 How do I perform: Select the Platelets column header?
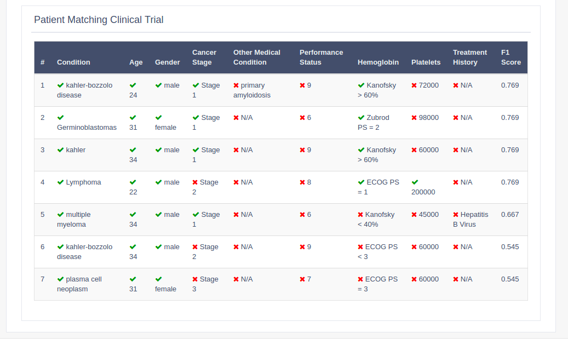pos(426,62)
